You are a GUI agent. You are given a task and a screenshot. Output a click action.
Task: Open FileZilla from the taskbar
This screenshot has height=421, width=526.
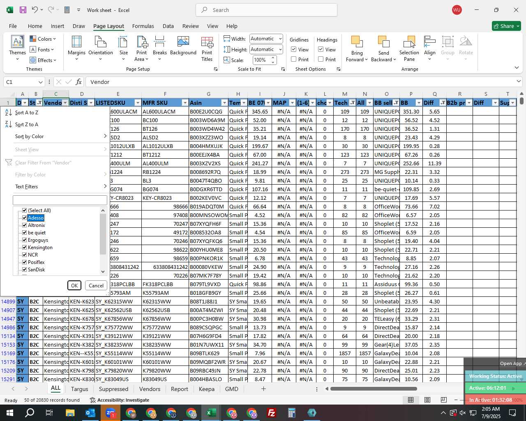click(272, 413)
